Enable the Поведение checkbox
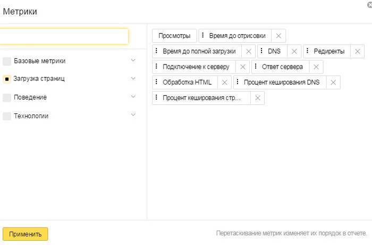The width and height of the screenshot is (372, 245). coord(7,97)
